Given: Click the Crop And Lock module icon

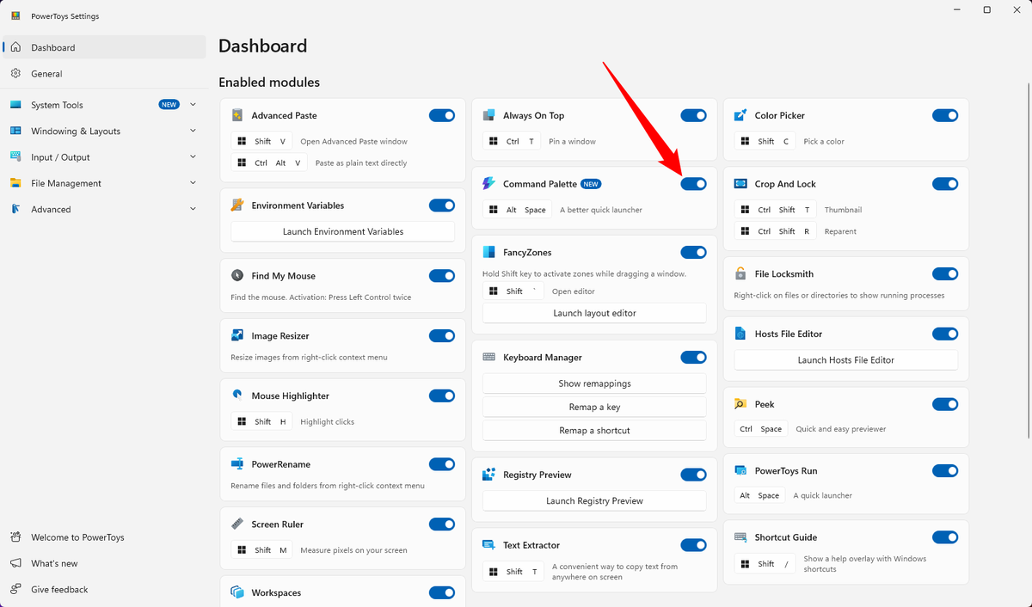Looking at the screenshot, I should pos(740,184).
